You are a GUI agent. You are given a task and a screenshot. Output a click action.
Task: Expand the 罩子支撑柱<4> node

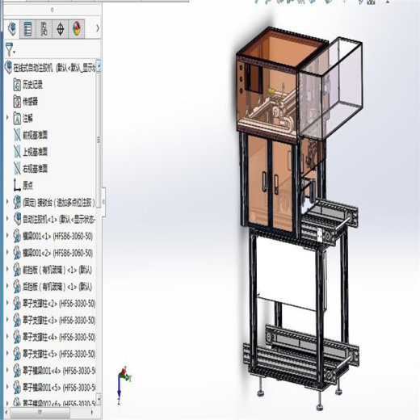(x=7, y=336)
